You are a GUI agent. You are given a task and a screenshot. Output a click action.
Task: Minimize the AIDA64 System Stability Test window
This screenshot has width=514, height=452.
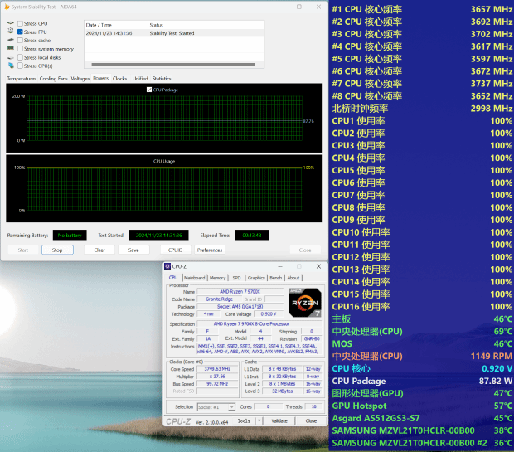point(280,7)
